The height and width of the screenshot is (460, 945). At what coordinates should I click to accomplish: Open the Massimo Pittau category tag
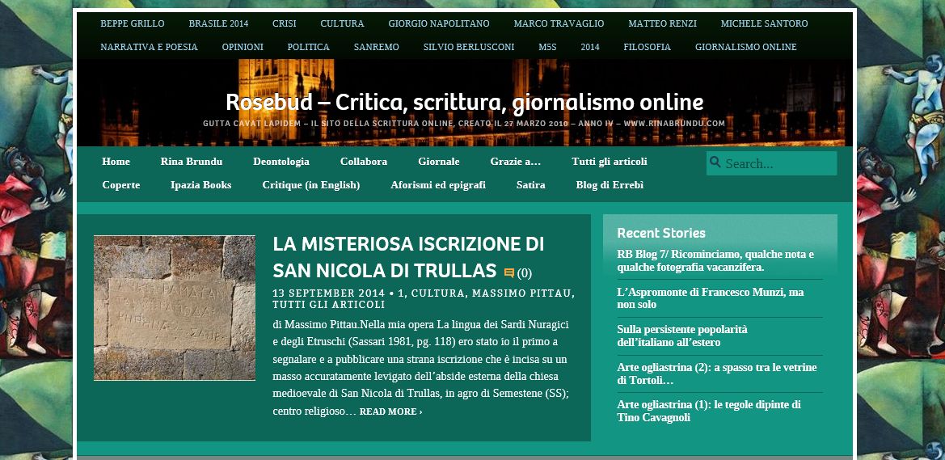pos(522,293)
